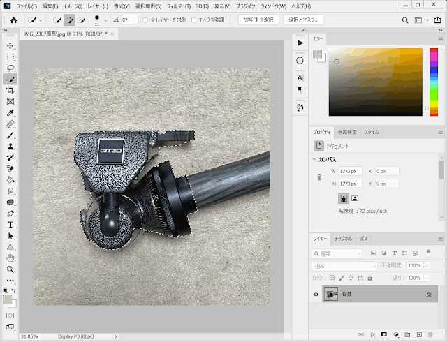
Task: Switch to the パス tab
Action: [364, 239]
